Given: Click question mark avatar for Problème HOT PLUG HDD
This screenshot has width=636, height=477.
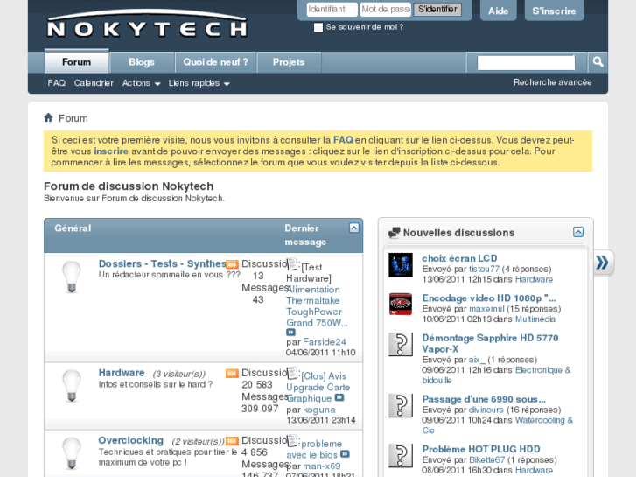Looking at the screenshot, I should point(401,455).
